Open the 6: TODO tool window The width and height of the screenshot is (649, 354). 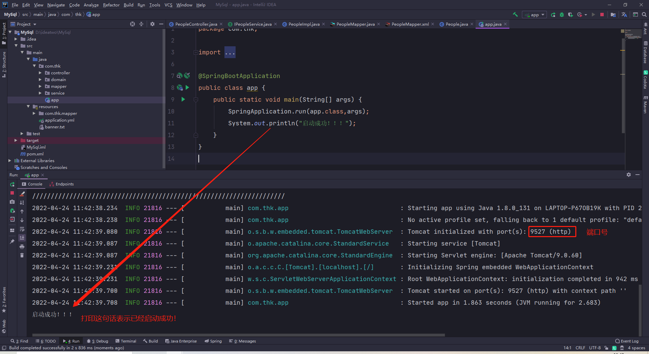[x=46, y=341]
